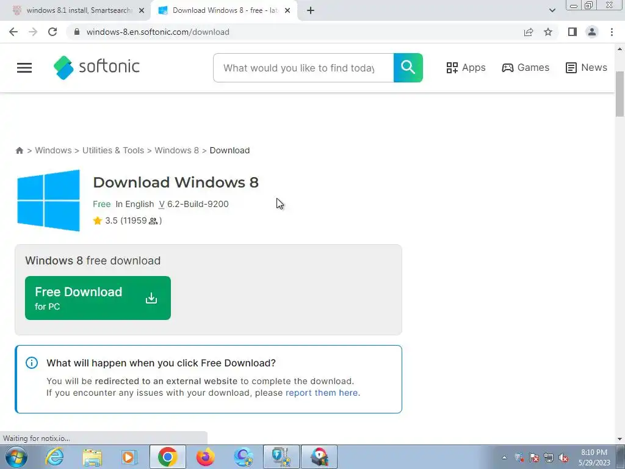The image size is (625, 469).
Task: Click the Chrome taskbar icon
Action: (167, 457)
